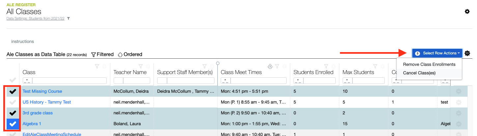Open the 3rd grade class link
Screen dimensions: 477x136
click(38, 113)
